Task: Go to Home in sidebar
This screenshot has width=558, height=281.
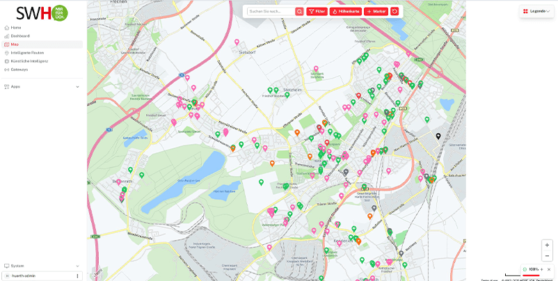Action: click(x=16, y=27)
